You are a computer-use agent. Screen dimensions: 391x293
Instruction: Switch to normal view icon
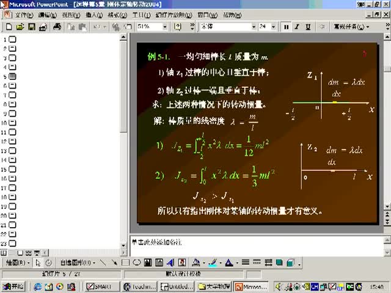pos(4,253)
